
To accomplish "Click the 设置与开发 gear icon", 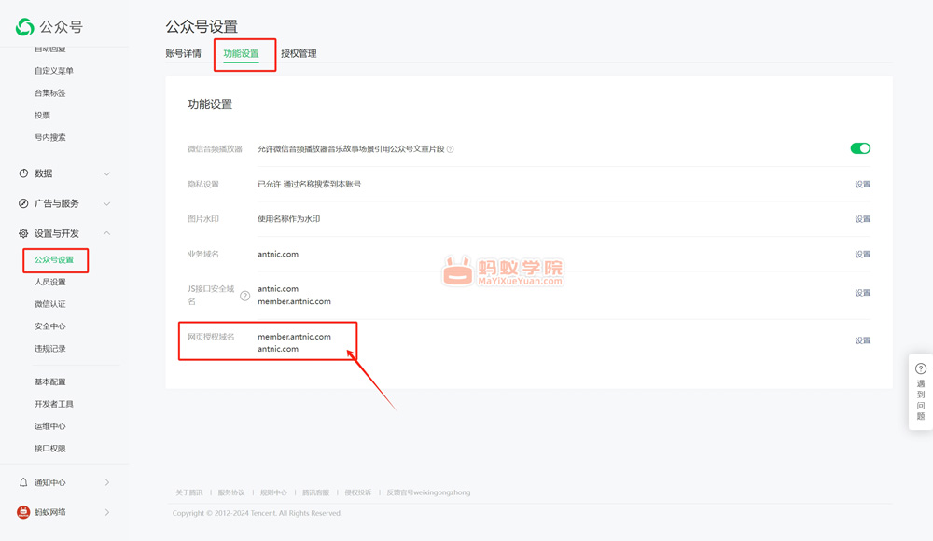I will click(23, 233).
